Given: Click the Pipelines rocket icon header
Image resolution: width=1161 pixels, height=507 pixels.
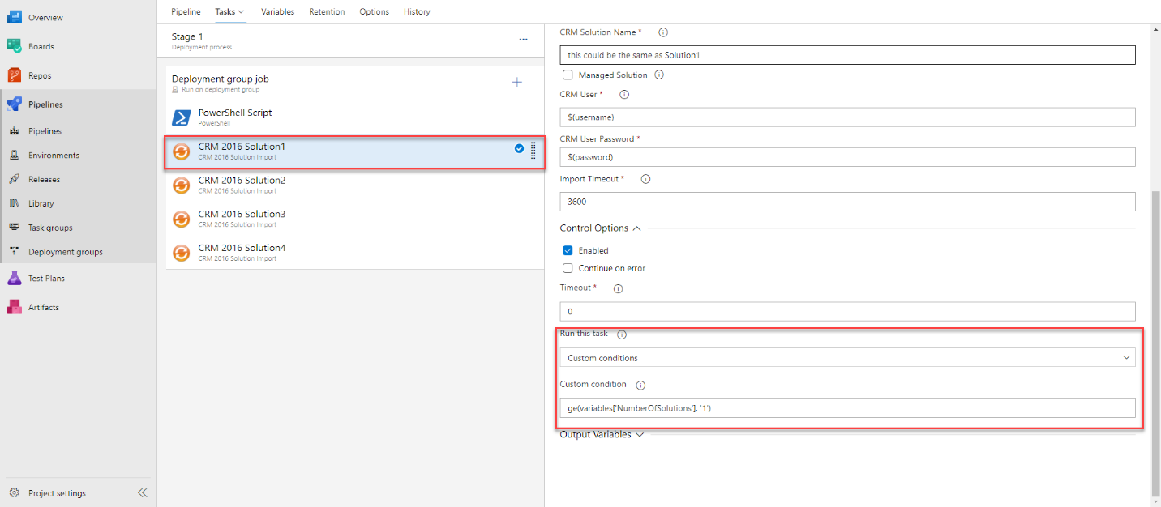Looking at the screenshot, I should click(15, 104).
